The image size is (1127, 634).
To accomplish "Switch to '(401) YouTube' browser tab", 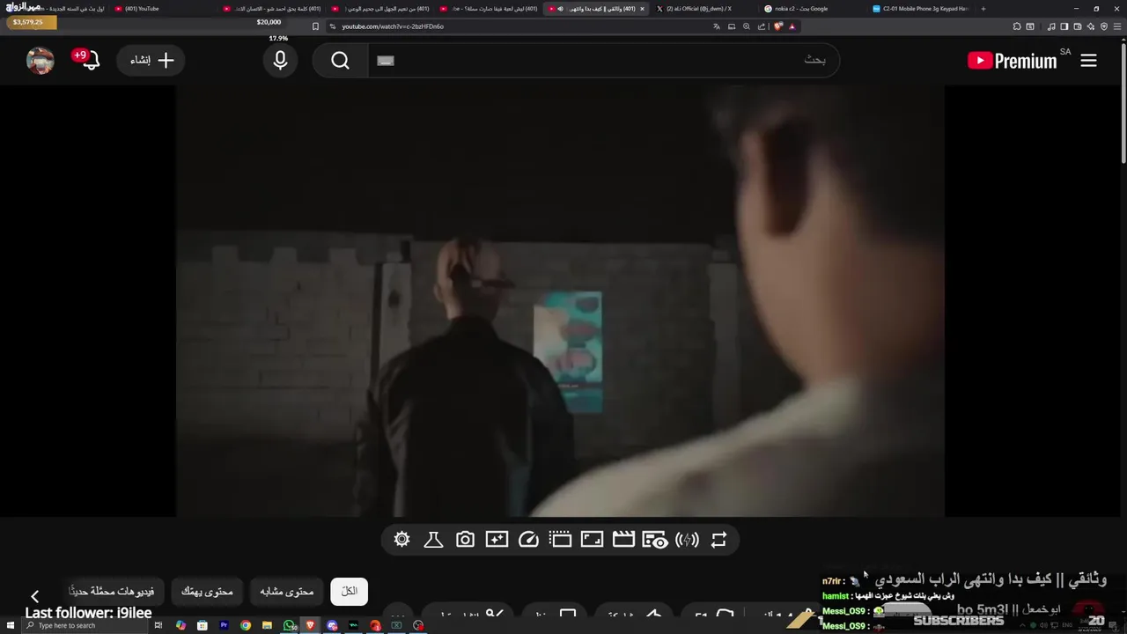I will pyautogui.click(x=162, y=9).
